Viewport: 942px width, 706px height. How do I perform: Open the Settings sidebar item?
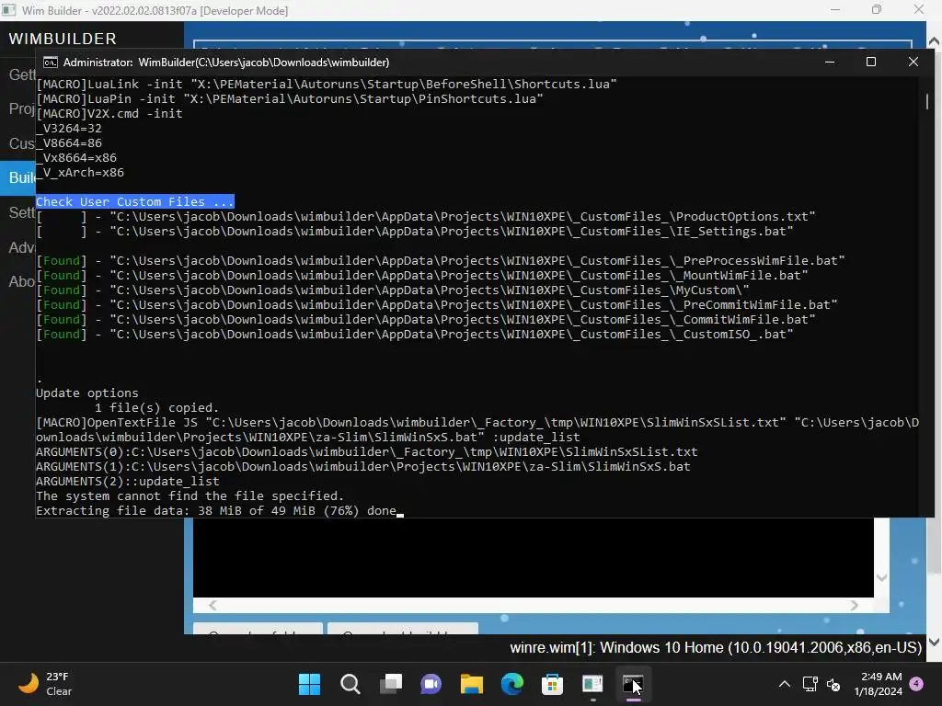point(18,212)
